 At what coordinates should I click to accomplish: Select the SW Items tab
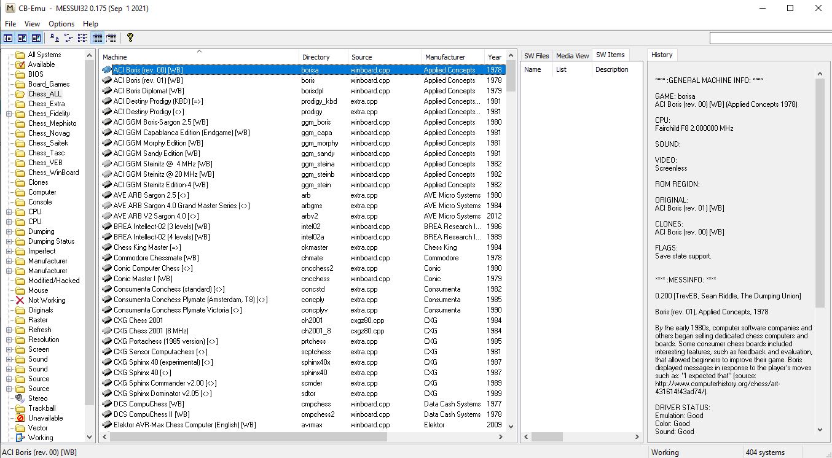point(610,55)
